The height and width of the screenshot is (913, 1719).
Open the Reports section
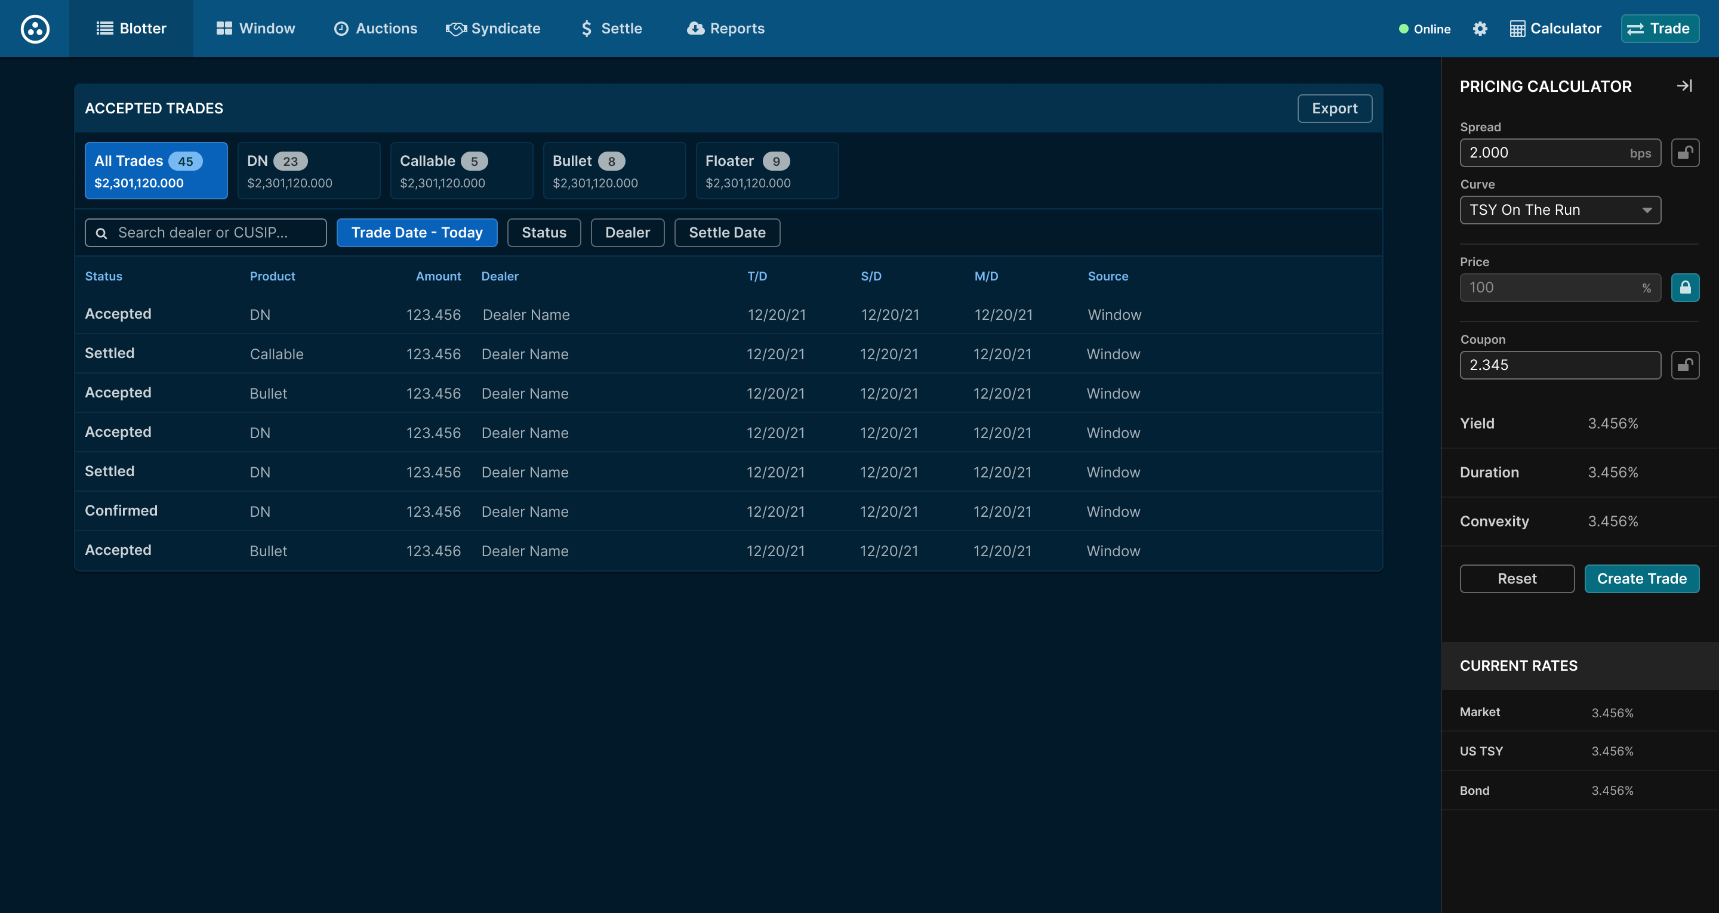(x=726, y=29)
